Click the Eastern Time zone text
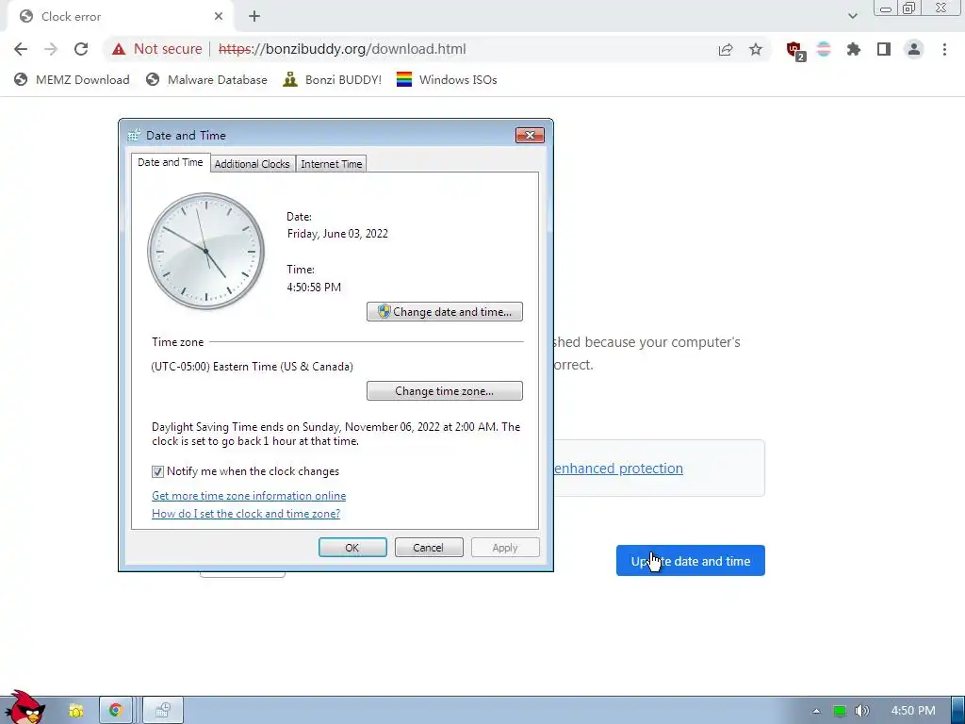965x724 pixels. point(253,367)
